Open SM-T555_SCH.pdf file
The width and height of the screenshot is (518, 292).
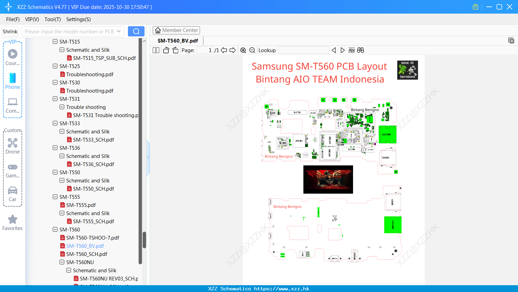(94, 221)
